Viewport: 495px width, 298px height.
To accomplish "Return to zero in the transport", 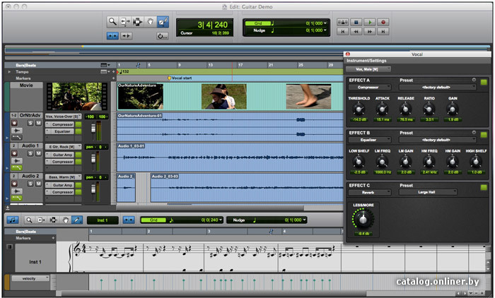I will 342,31.
